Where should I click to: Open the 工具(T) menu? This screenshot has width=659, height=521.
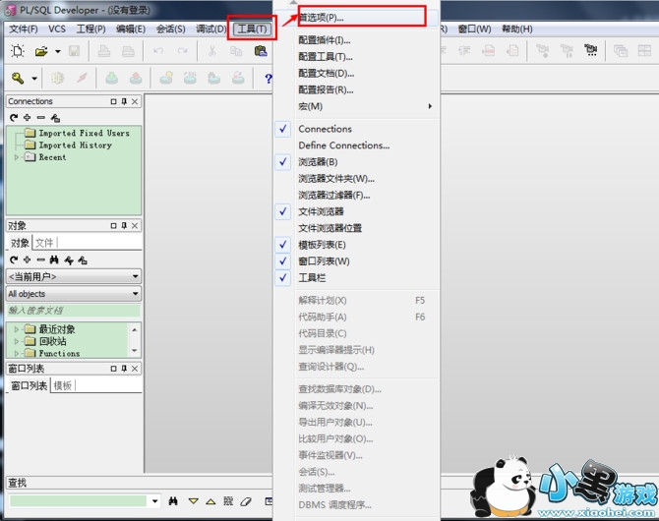pyautogui.click(x=252, y=29)
